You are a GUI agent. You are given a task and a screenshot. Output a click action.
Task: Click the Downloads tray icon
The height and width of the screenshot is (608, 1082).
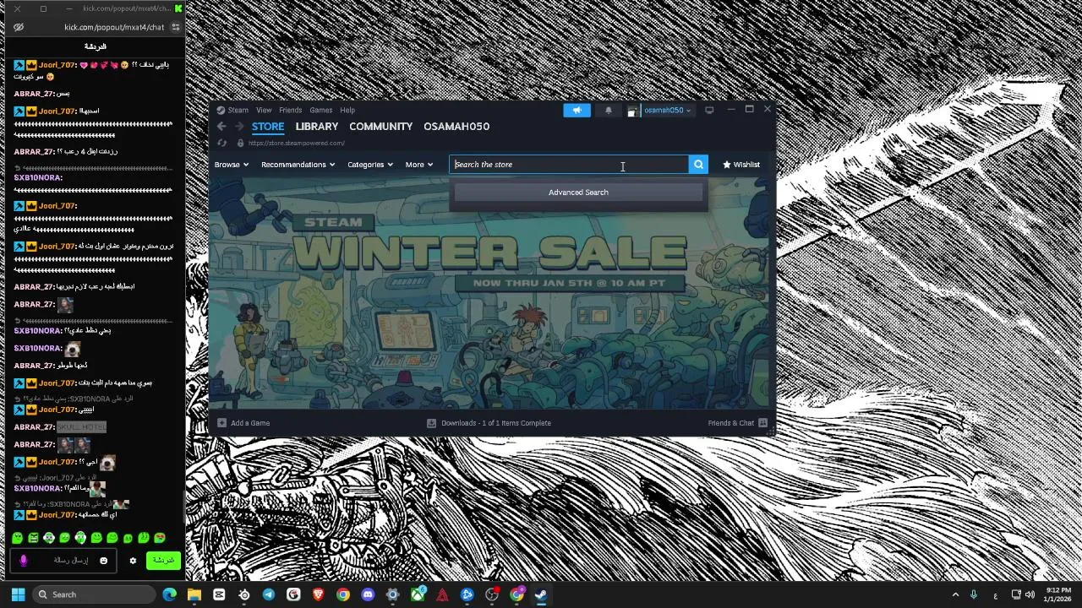pos(431,423)
